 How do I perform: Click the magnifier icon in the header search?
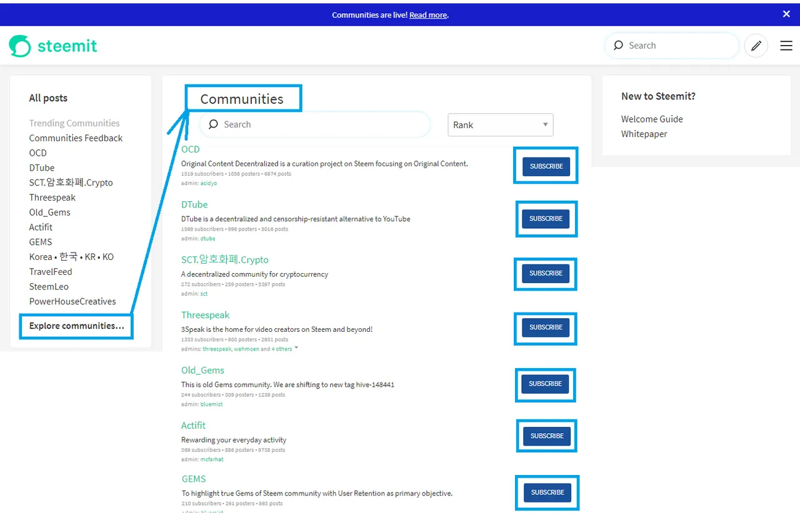pyautogui.click(x=618, y=45)
